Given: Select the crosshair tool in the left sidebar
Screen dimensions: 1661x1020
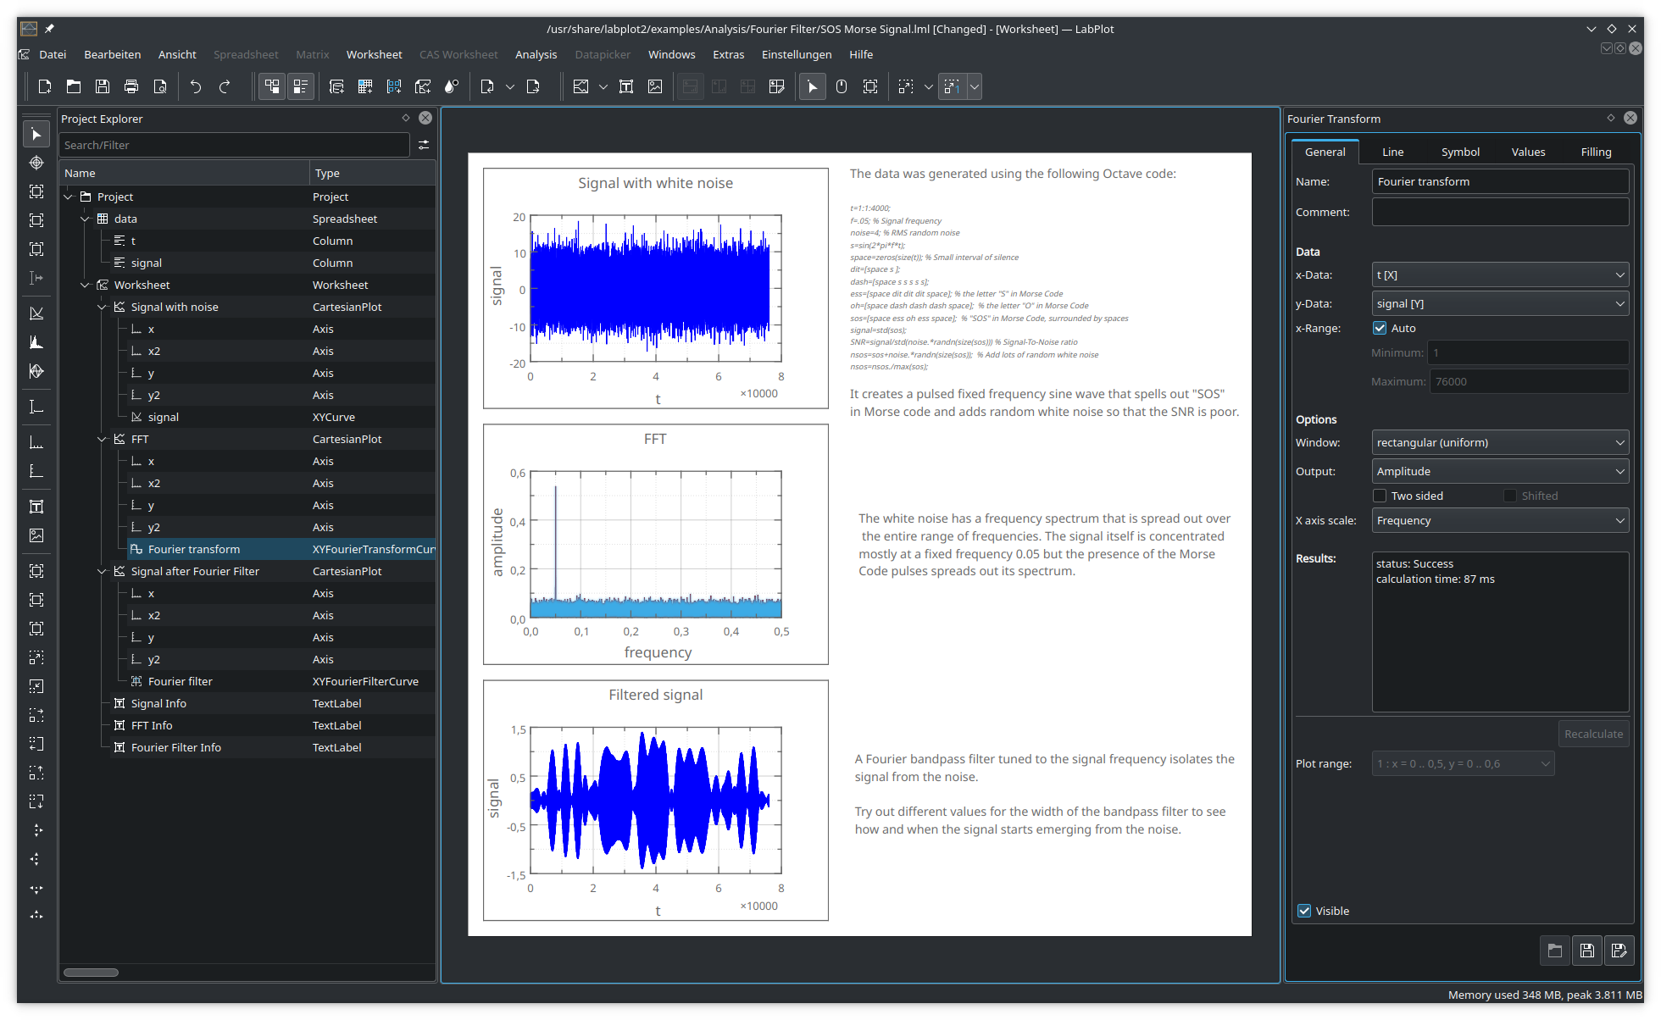Looking at the screenshot, I should pyautogui.click(x=36, y=163).
